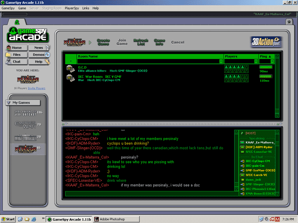Go to Home in the sidebar
Viewport: 298px width, 223px height.
pos(17,48)
